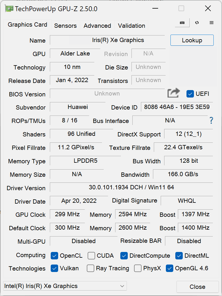Open the Advanced tab
222x296 pixels.
tap(97, 26)
